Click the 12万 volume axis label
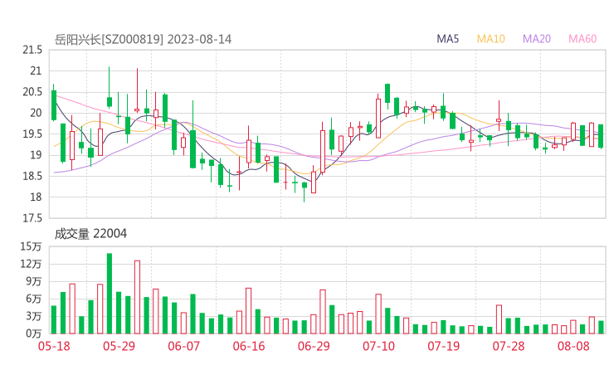This screenshot has height=365, width=614. (x=31, y=264)
